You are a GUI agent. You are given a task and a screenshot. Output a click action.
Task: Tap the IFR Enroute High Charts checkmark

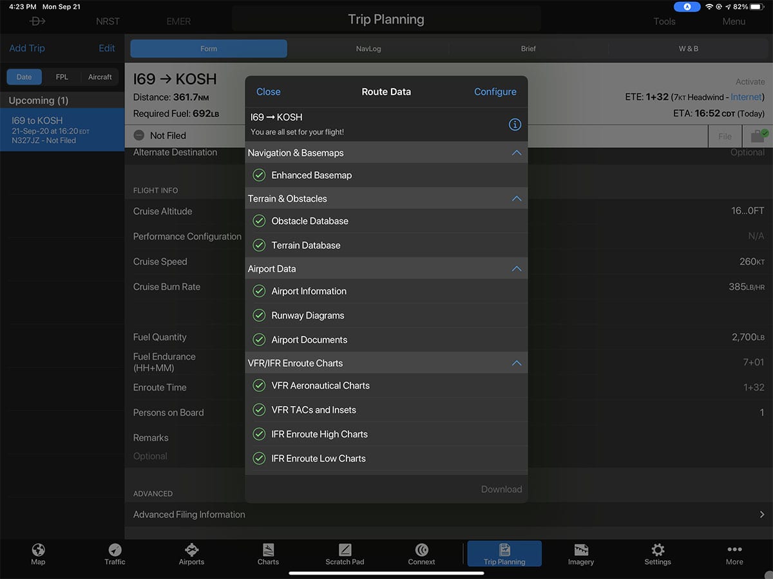259,434
